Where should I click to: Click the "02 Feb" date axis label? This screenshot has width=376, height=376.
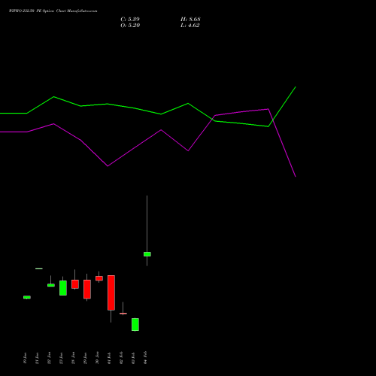tap(121, 358)
